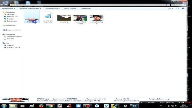This screenshot has width=192, height=108.
Task: Open Dropbox in the Favorites list
Action: (x=10, y=19)
